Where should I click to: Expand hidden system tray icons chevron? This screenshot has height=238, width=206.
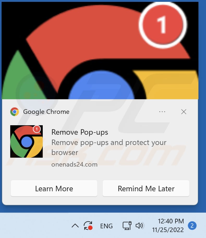75,226
